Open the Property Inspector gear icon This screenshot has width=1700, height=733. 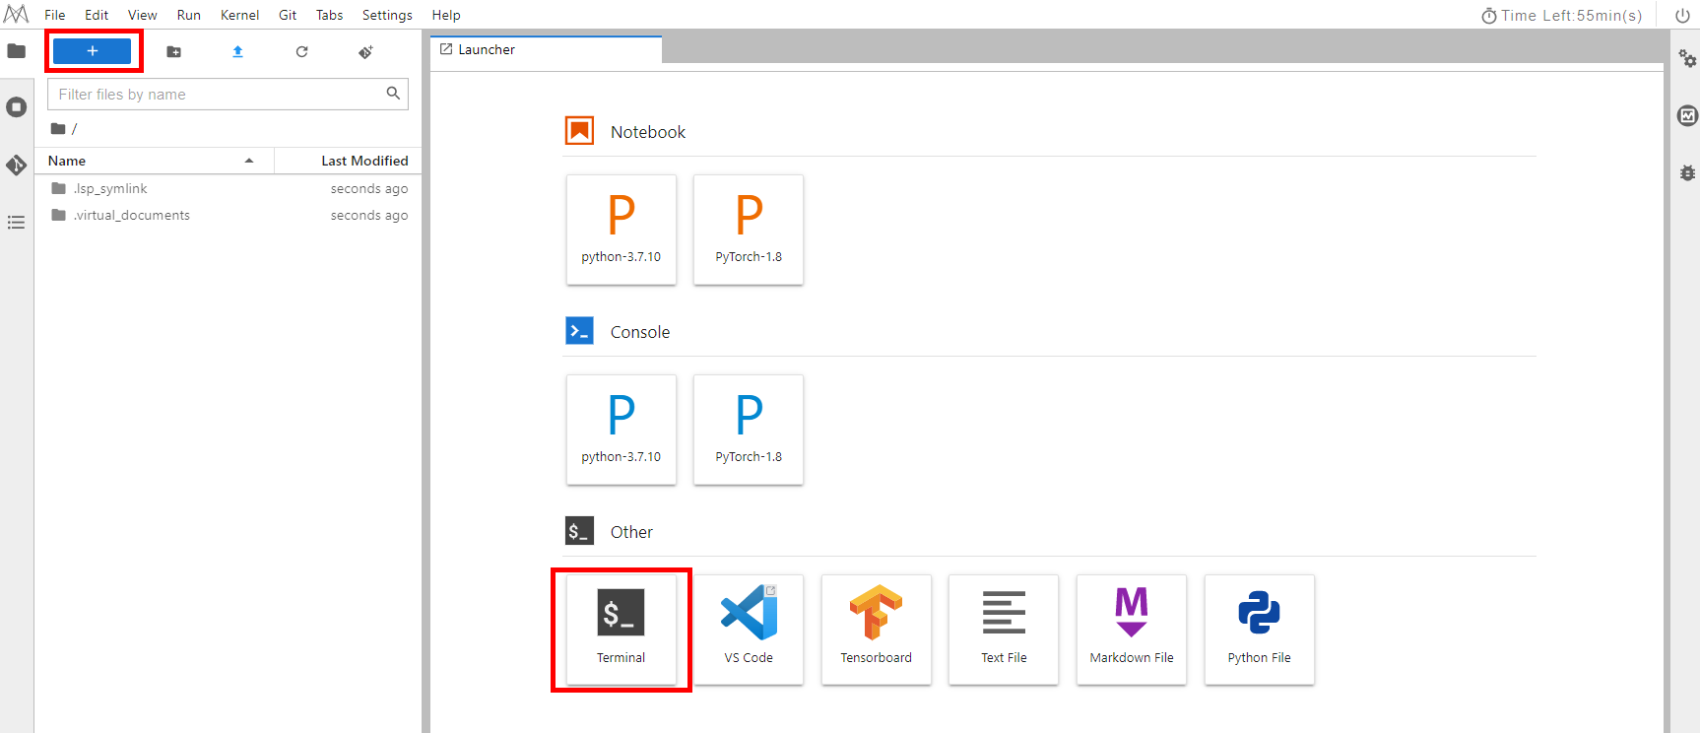pyautogui.click(x=1686, y=59)
